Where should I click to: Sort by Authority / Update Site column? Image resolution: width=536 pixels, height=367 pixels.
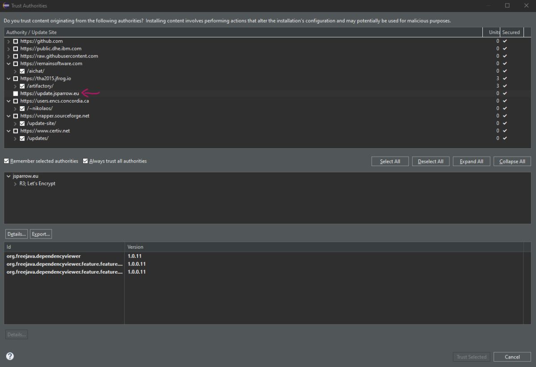pyautogui.click(x=243, y=32)
